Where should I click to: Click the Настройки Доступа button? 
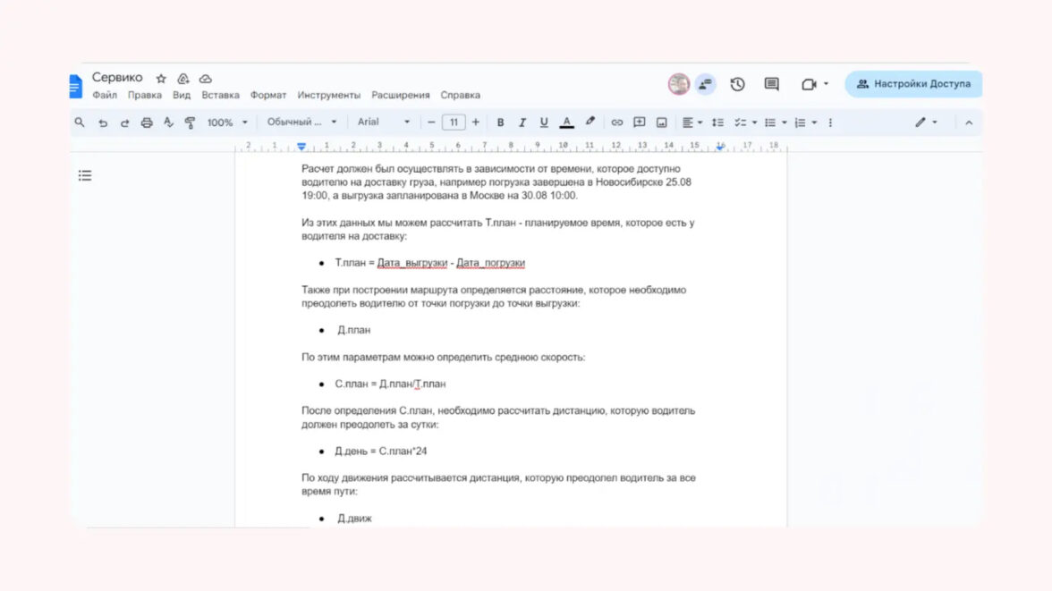tap(912, 84)
